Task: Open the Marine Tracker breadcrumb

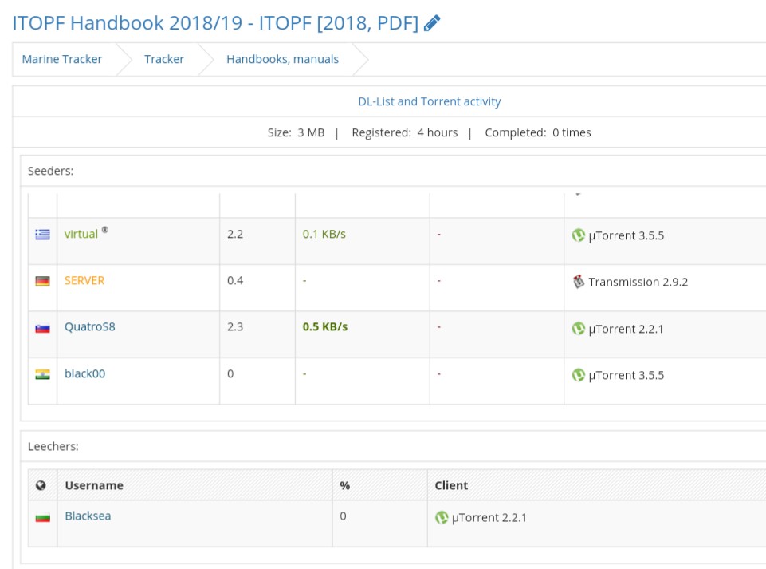Action: click(x=62, y=59)
